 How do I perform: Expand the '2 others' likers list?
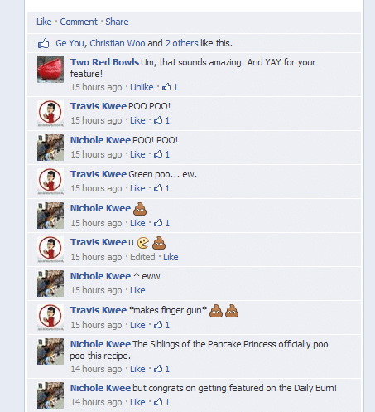point(182,43)
